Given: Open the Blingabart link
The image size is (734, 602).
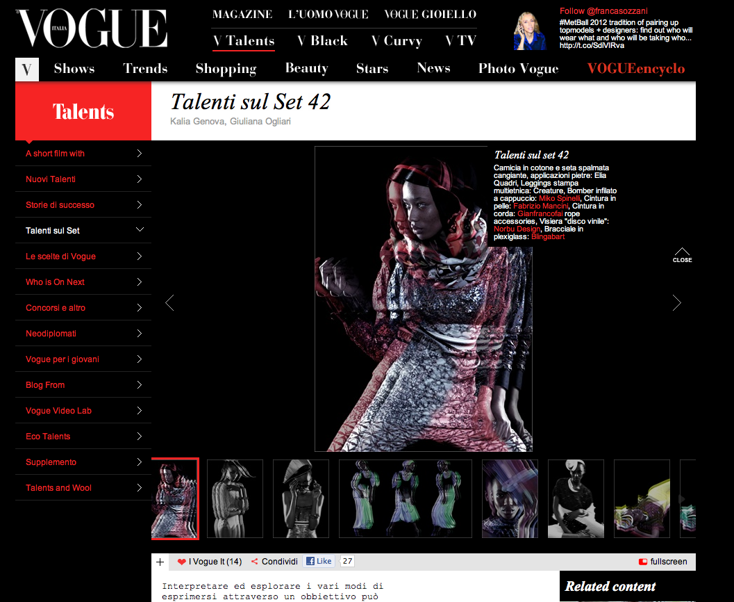Looking at the screenshot, I should point(548,236).
